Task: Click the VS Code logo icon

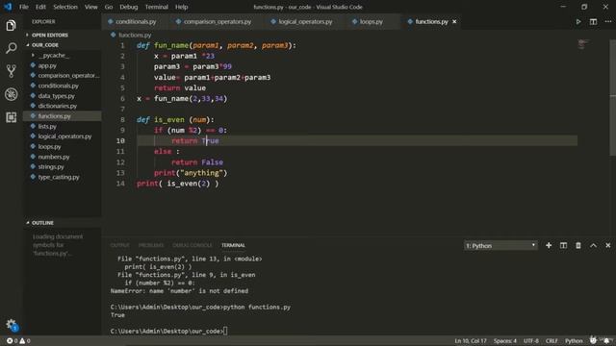Action: [x=8, y=7]
